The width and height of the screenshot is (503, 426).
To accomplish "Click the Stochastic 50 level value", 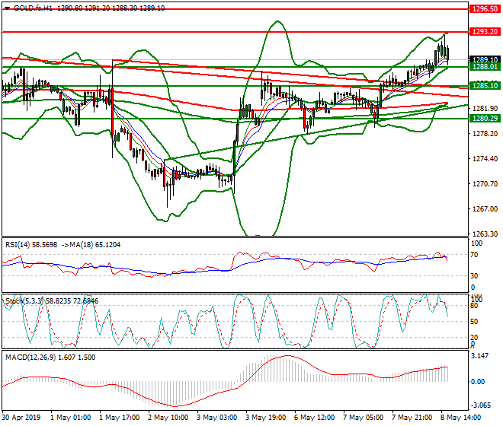I will pyautogui.click(x=474, y=322).
